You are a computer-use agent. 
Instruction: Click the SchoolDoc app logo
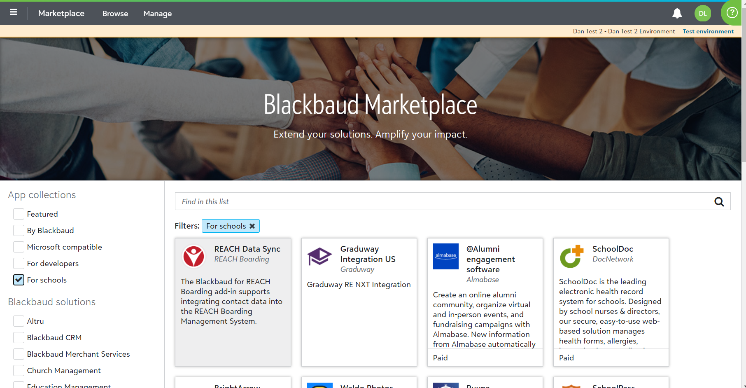(x=572, y=256)
